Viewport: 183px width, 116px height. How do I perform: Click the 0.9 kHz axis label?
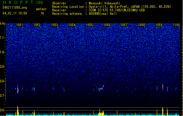pyautogui.click(x=3, y=67)
